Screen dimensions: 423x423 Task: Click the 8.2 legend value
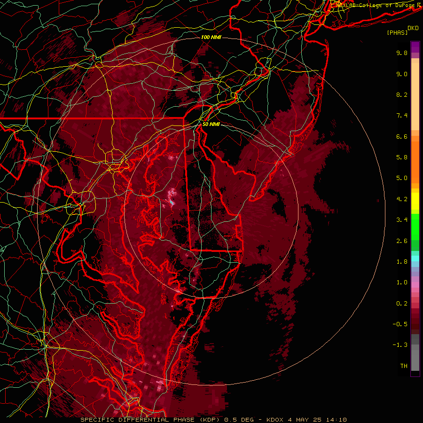click(x=402, y=94)
